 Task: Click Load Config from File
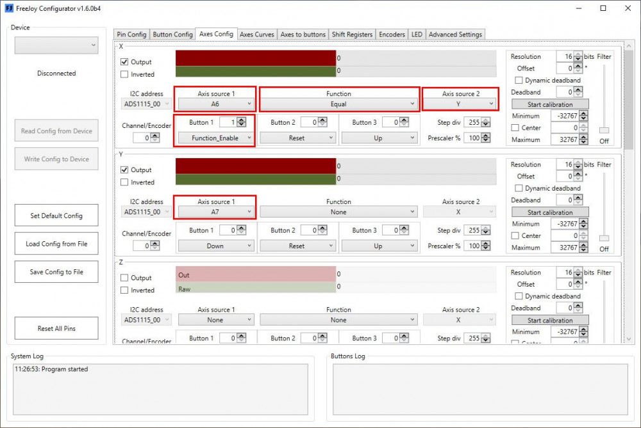click(x=56, y=244)
